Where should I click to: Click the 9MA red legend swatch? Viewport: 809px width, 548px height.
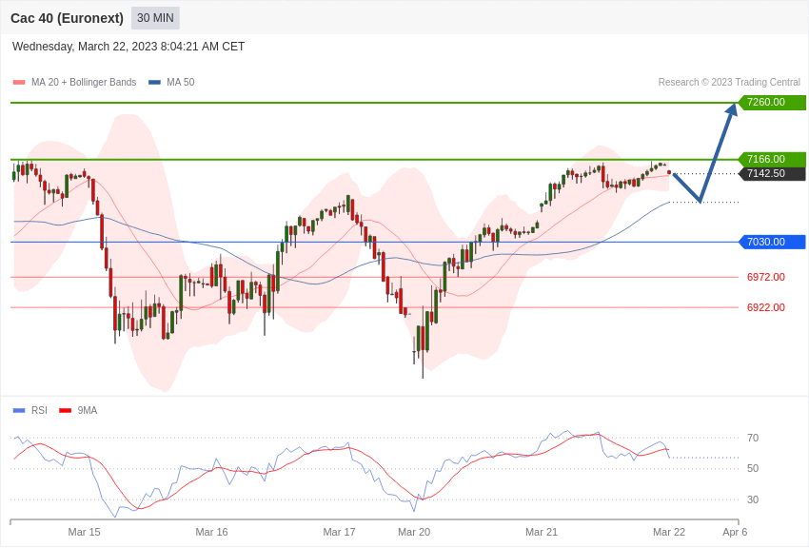pos(65,411)
